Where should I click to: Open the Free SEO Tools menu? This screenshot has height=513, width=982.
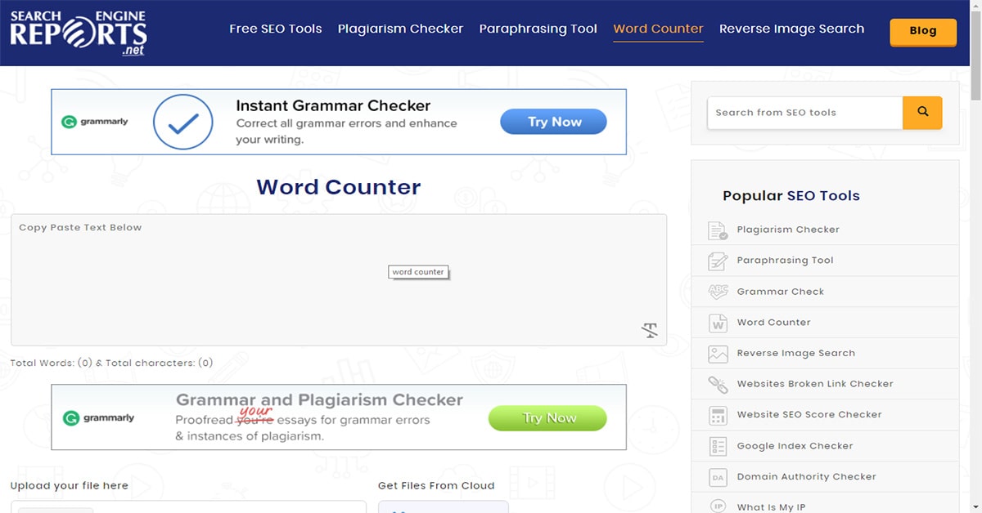click(x=275, y=29)
